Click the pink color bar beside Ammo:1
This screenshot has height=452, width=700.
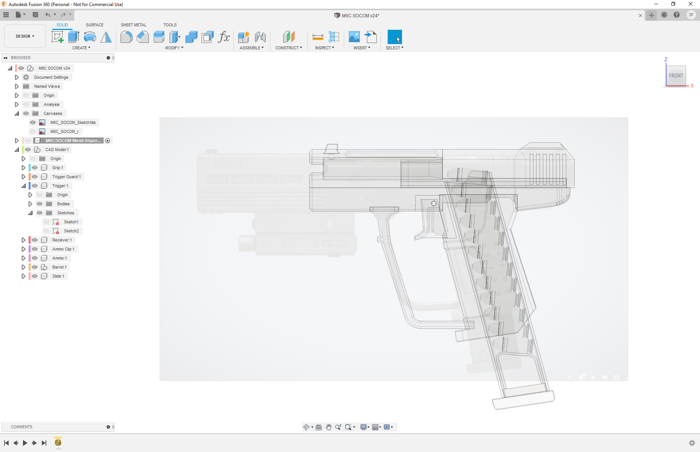[30, 258]
